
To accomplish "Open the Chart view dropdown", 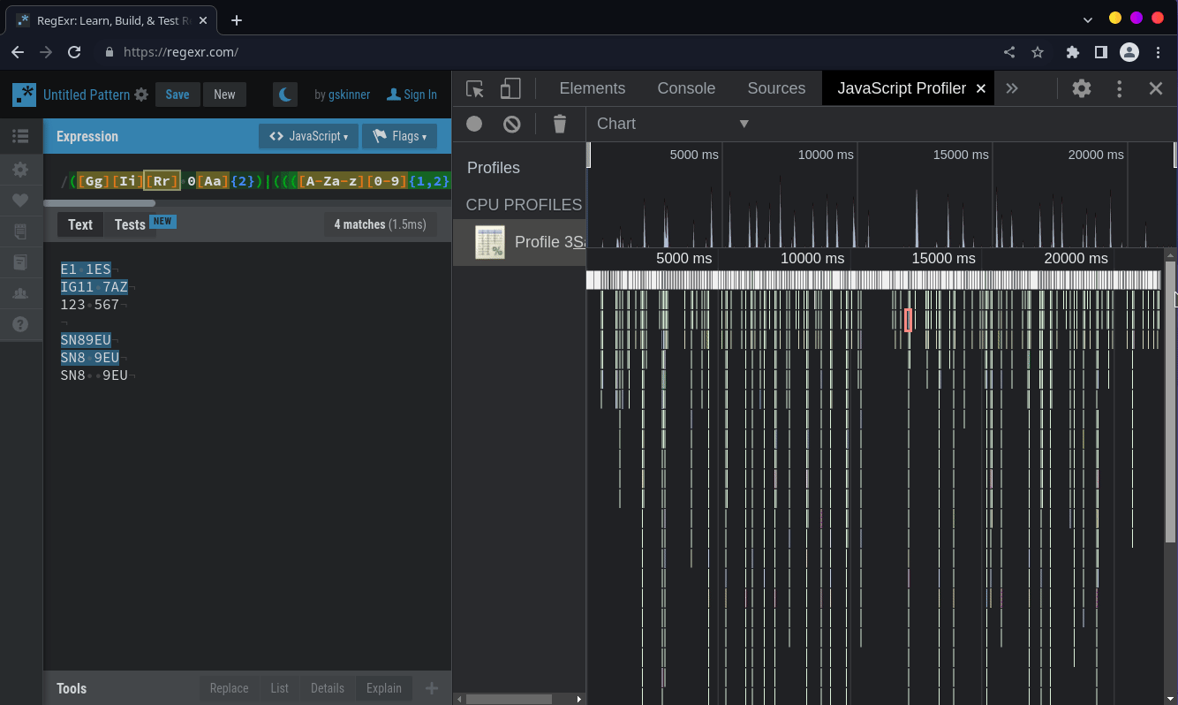I will (x=671, y=124).
